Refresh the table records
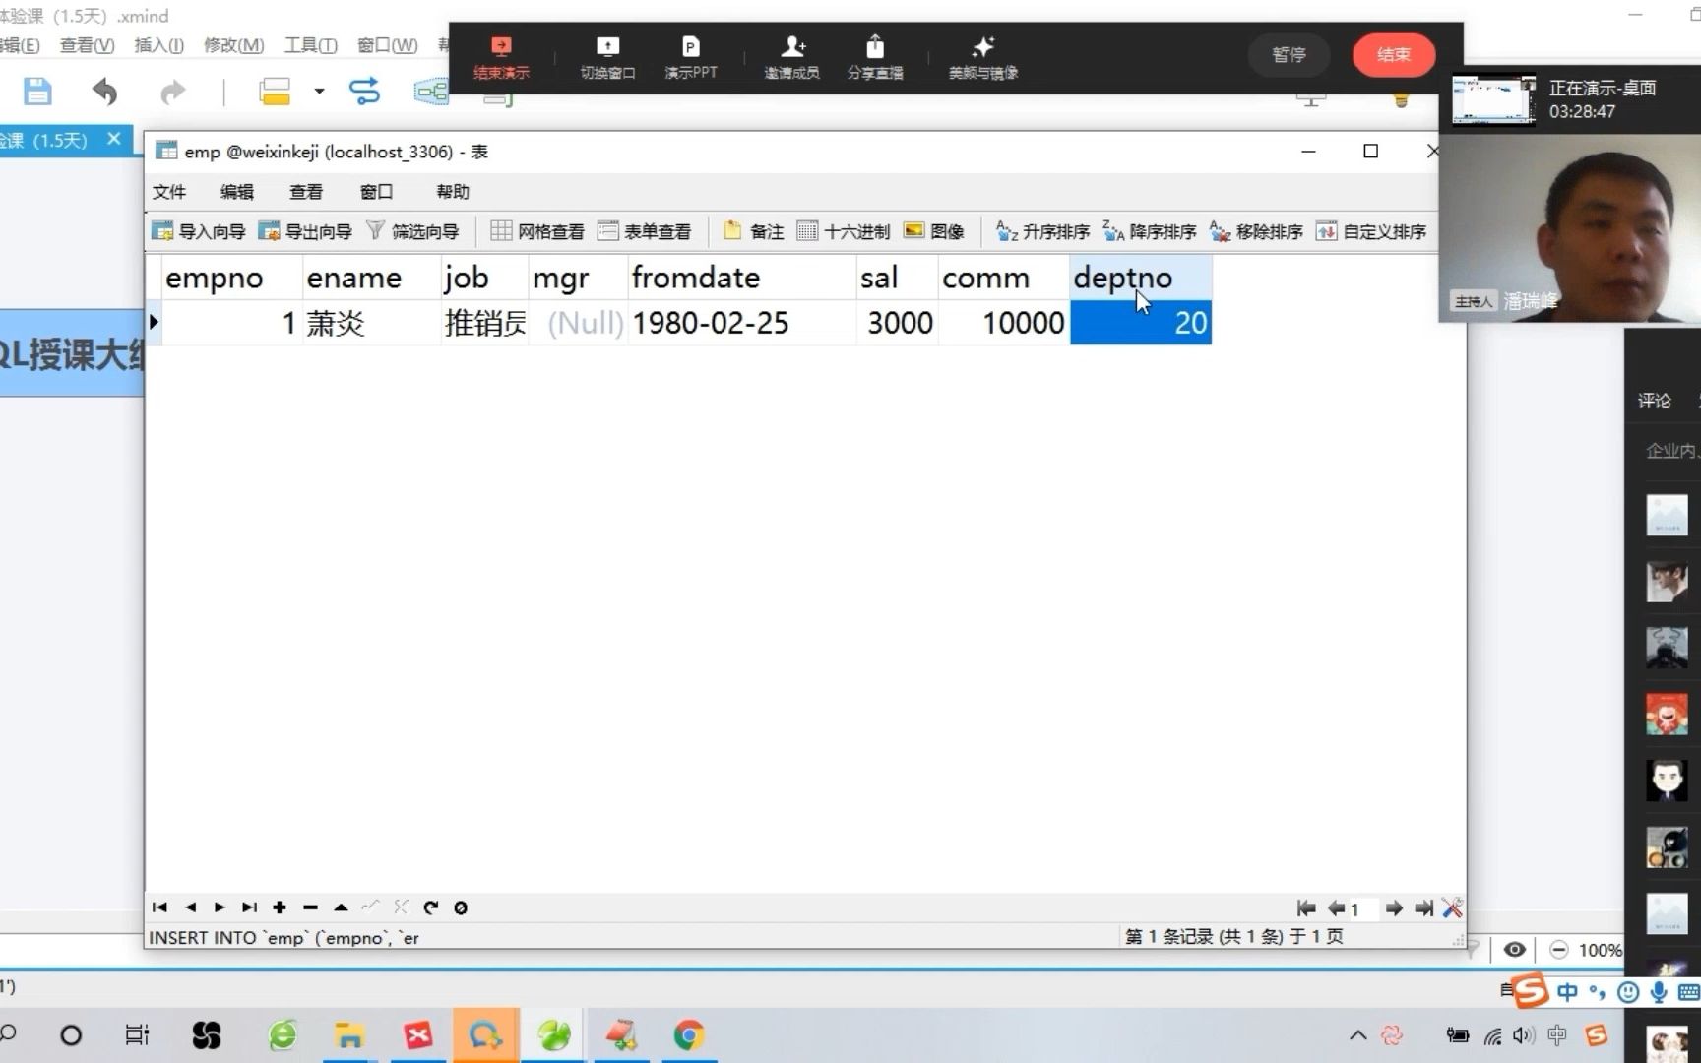The height and width of the screenshot is (1063, 1701). 431,907
